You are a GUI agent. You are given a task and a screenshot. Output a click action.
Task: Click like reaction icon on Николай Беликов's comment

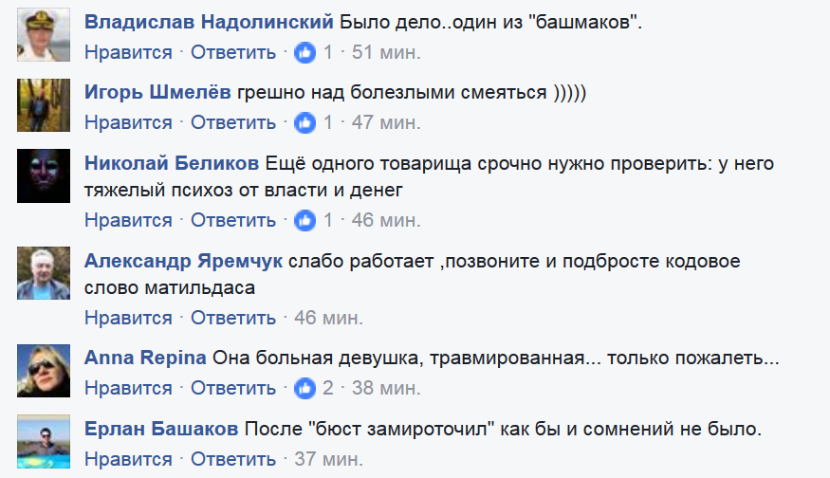(x=304, y=221)
